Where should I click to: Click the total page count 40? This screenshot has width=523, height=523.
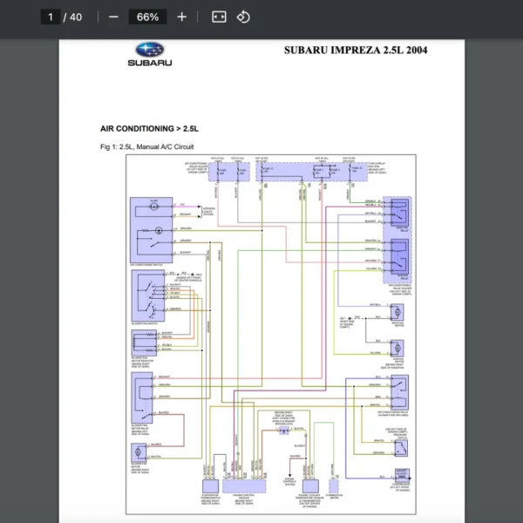click(x=76, y=17)
